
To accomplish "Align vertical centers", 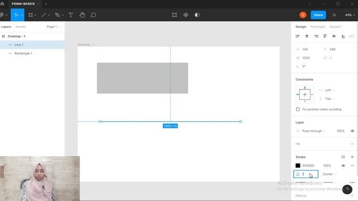I will [334, 36].
